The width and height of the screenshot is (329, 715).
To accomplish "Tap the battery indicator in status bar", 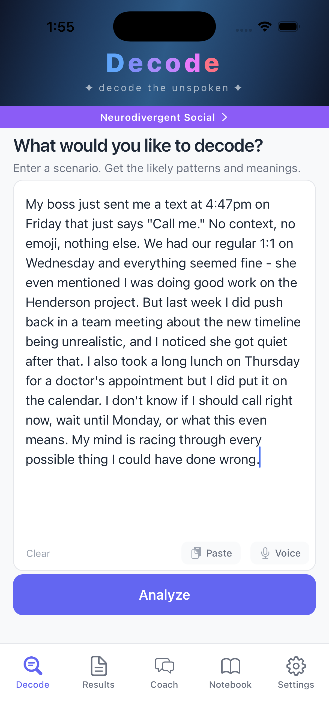I will 289,27.
